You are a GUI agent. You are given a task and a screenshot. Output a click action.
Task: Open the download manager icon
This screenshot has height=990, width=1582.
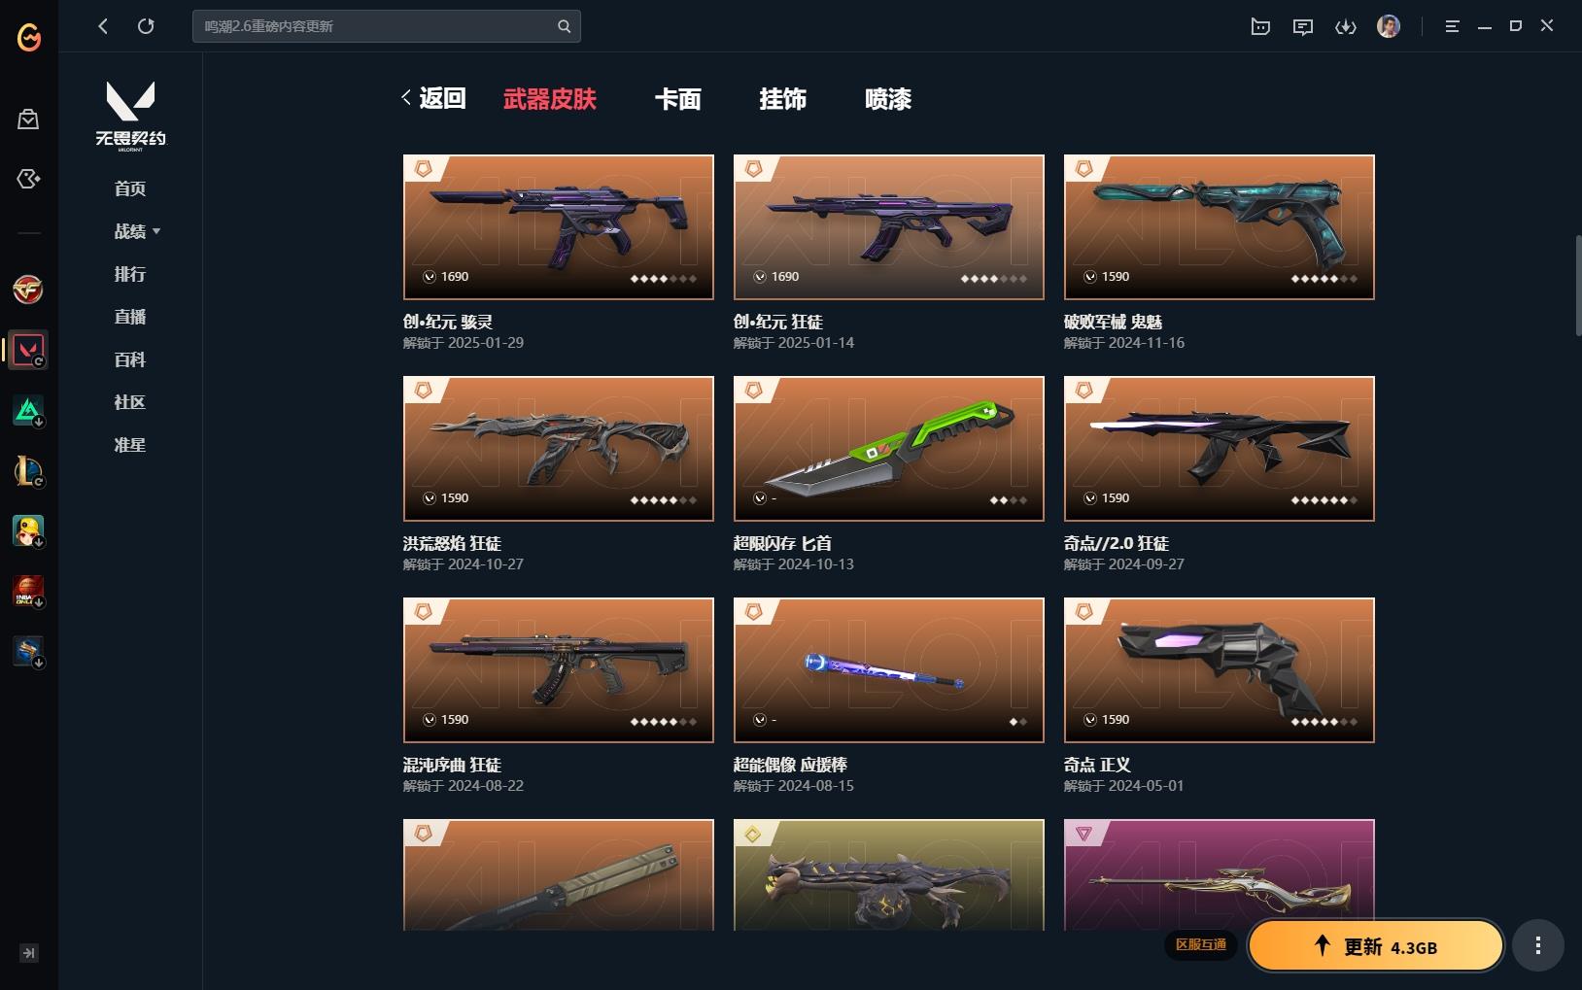point(1346,26)
